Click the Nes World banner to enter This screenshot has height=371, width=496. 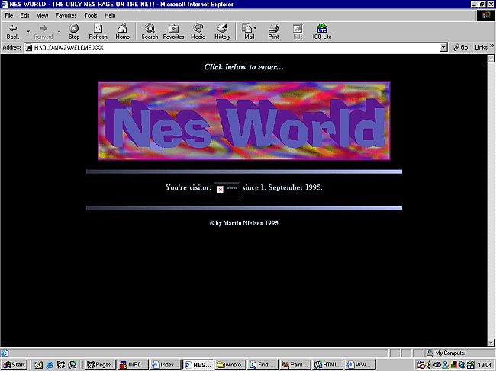[x=243, y=120]
